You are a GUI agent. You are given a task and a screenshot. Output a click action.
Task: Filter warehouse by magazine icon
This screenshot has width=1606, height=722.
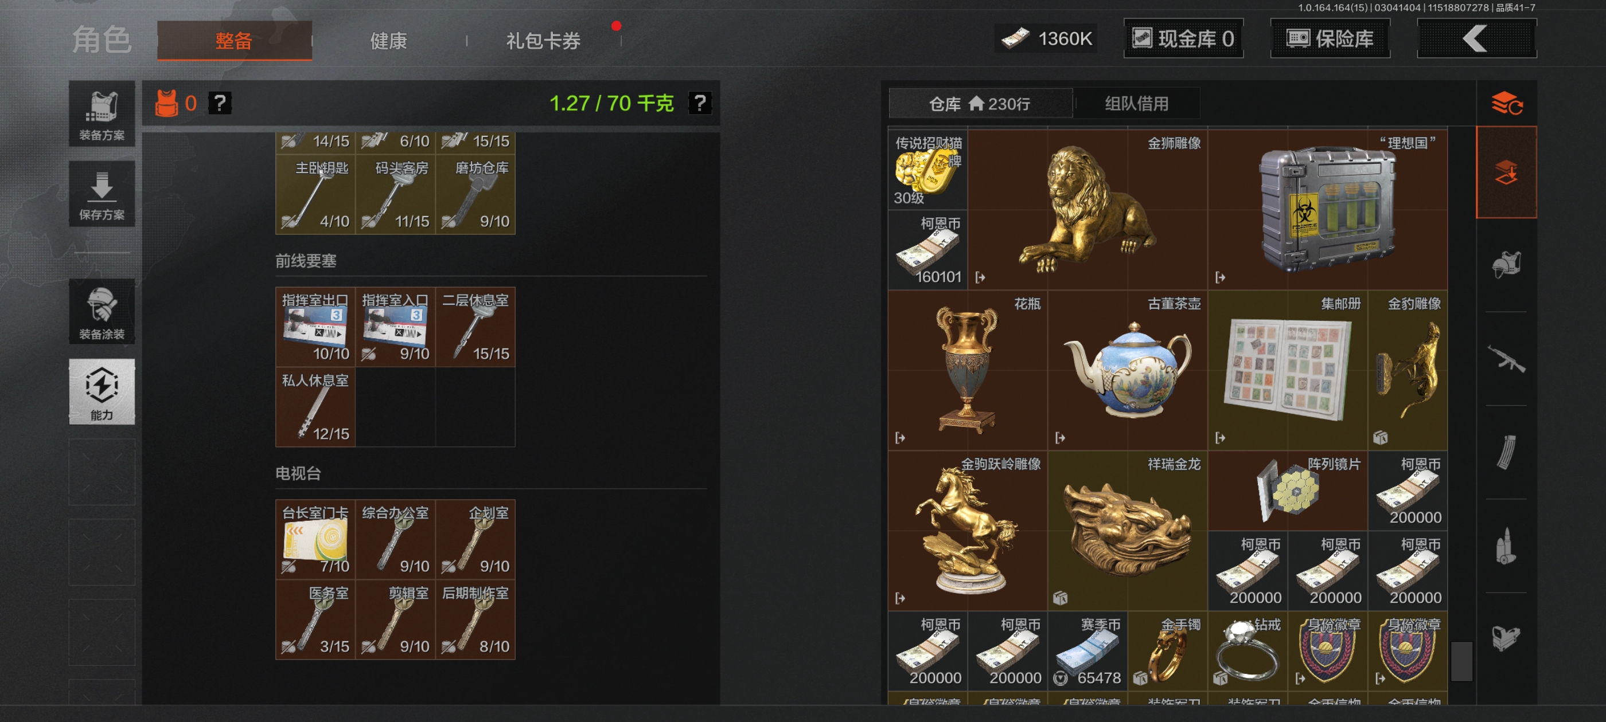(1506, 452)
